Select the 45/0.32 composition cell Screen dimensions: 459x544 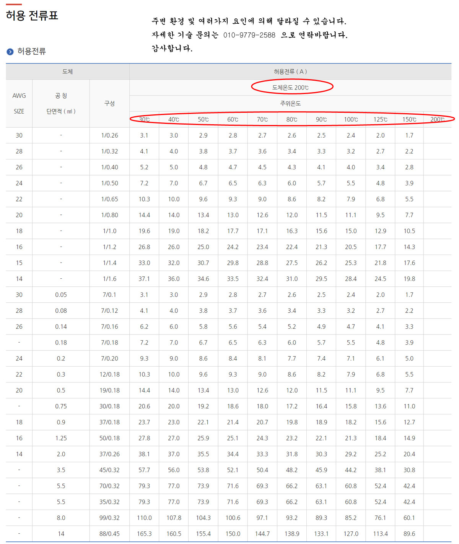[x=109, y=470]
